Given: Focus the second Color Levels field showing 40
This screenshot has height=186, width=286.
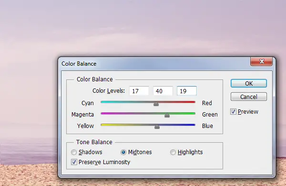Looking at the screenshot, I should 163,91.
